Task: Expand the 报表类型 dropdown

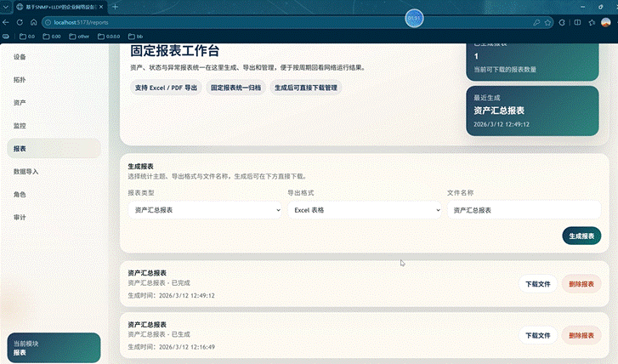Action: pyautogui.click(x=205, y=210)
